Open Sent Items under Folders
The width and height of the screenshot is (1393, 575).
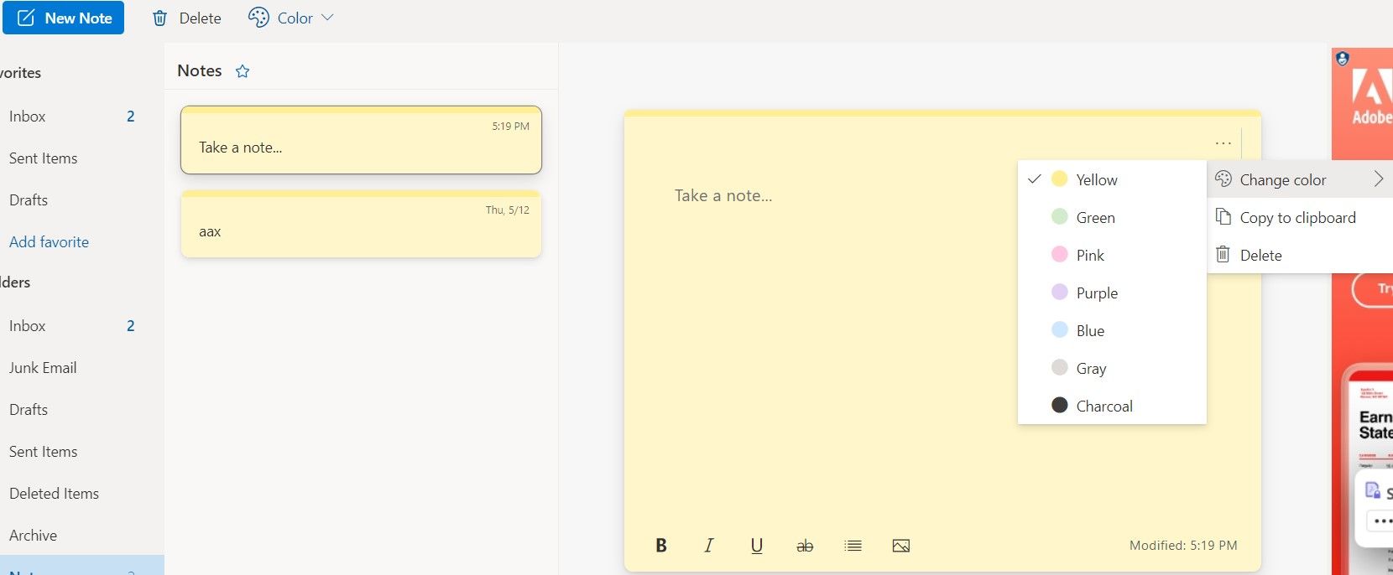pos(71,452)
